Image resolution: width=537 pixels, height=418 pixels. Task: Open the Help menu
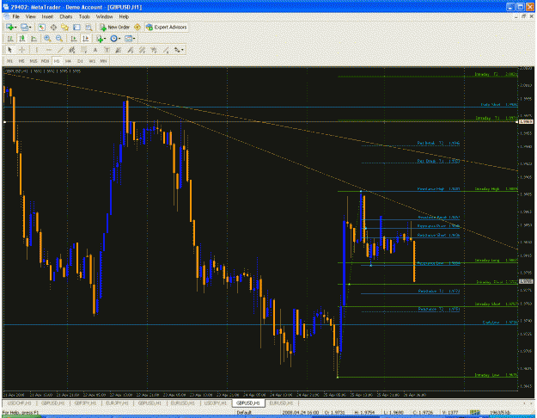click(x=124, y=16)
